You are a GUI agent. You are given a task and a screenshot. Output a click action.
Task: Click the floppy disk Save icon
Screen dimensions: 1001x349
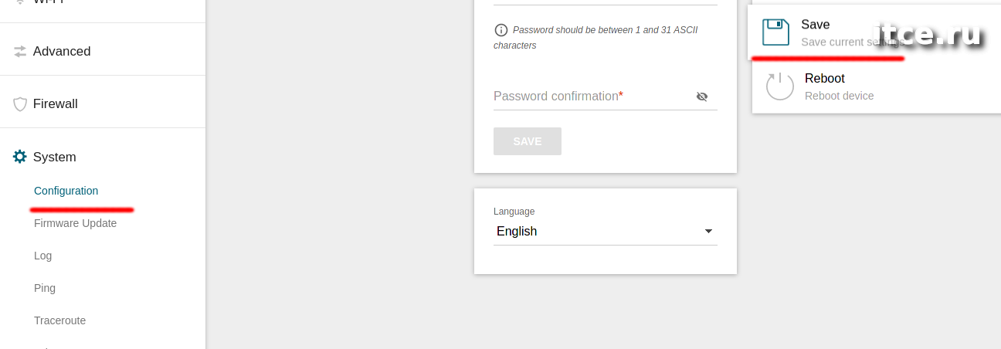coord(776,32)
